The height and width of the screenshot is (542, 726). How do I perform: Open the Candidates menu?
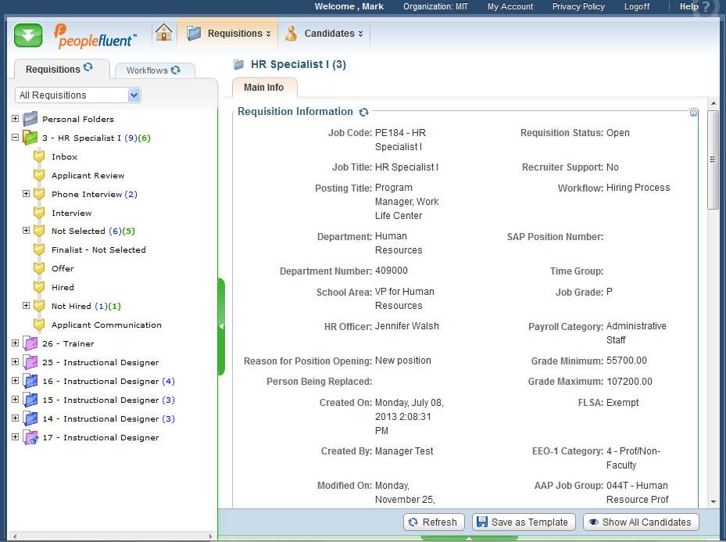click(325, 34)
